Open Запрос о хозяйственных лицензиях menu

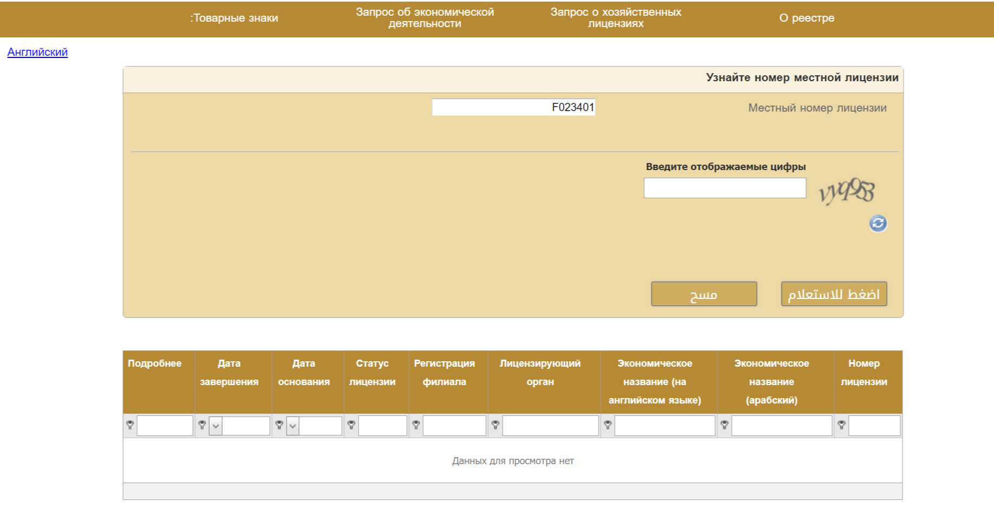click(x=616, y=18)
